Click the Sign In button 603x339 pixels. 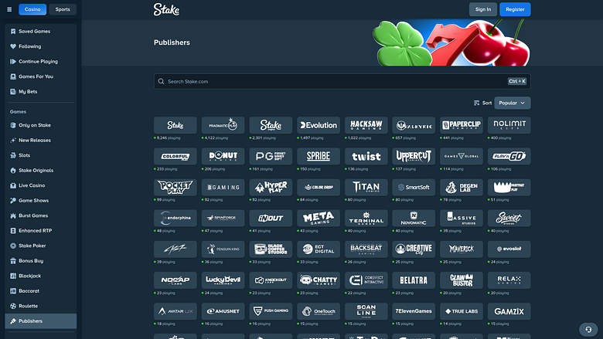[483, 9]
